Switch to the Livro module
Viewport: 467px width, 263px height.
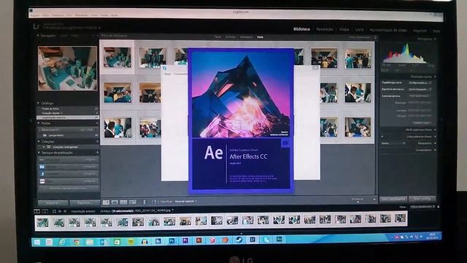pos(359,30)
